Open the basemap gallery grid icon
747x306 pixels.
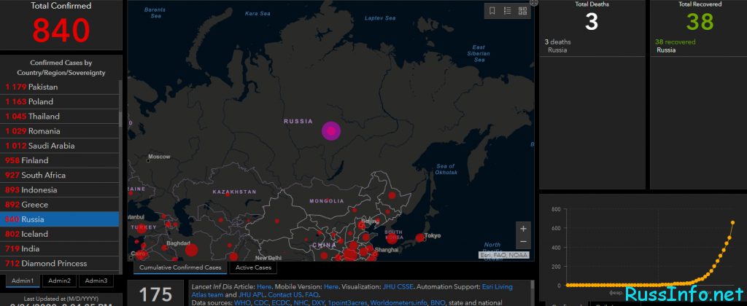point(522,11)
